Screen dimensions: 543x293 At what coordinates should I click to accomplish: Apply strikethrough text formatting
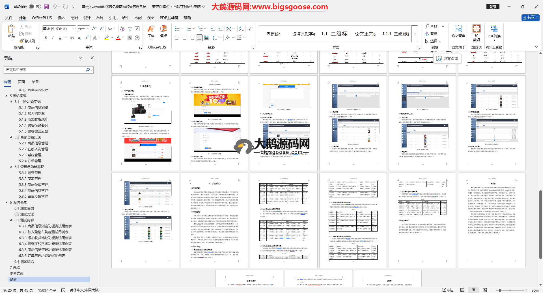tap(72, 38)
